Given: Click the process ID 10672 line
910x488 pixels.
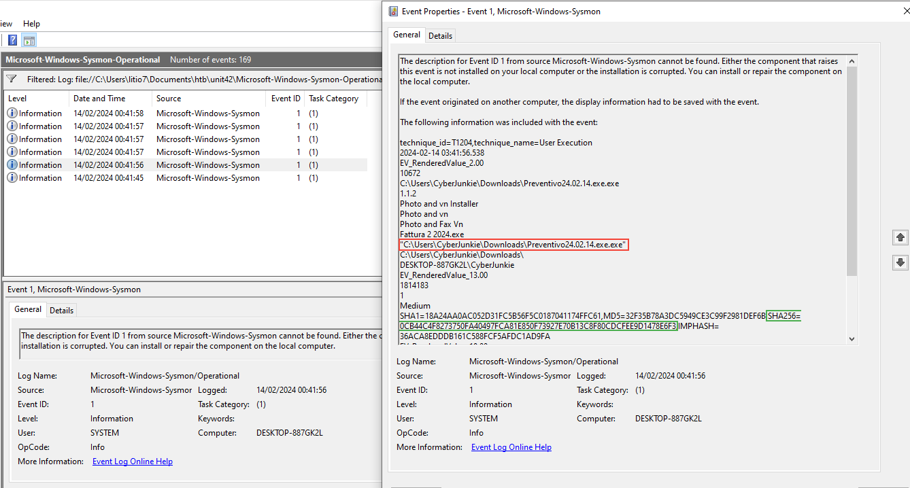Looking at the screenshot, I should point(410,173).
